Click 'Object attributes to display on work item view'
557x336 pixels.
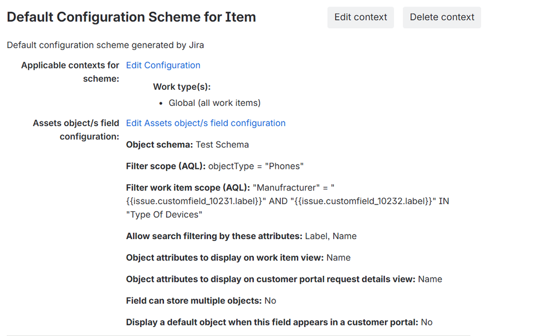(224, 257)
